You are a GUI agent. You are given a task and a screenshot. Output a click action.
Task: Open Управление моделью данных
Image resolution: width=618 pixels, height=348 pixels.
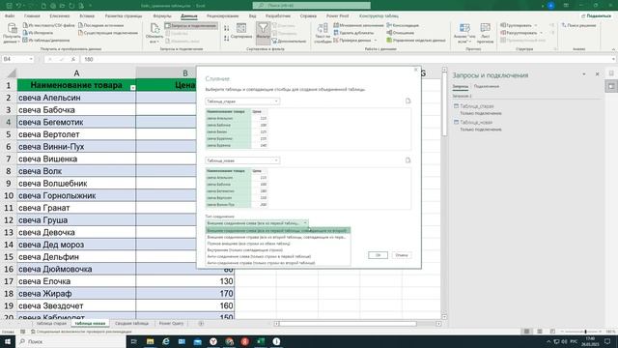coord(416,41)
